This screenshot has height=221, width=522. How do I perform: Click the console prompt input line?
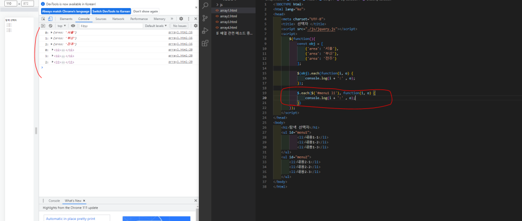pyautogui.click(x=118, y=67)
